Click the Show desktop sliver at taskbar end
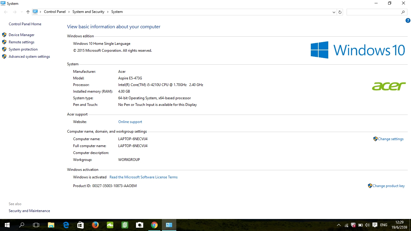This screenshot has height=231, width=411. [410, 225]
